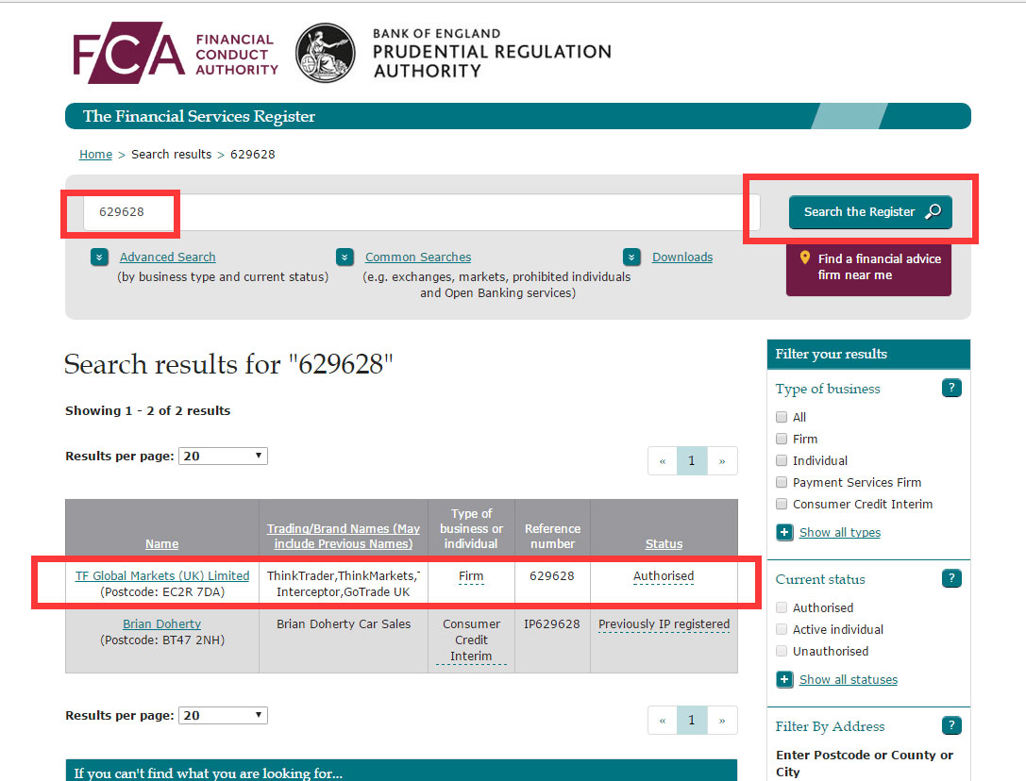Tick the Firm checkbox
Screen dimensions: 1026x781
782,439
